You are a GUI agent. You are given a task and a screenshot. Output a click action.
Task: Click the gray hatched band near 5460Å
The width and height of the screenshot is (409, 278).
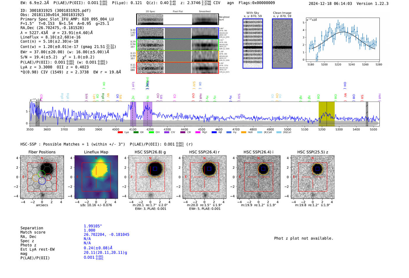[367, 114]
